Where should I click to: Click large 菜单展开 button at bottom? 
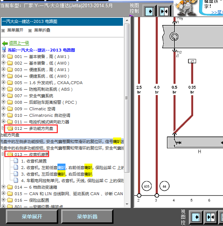coord(32,217)
